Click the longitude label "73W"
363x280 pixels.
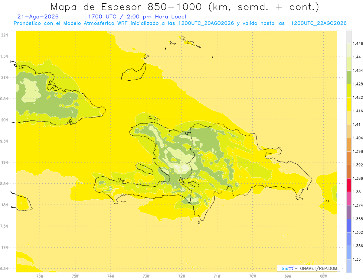146,276
